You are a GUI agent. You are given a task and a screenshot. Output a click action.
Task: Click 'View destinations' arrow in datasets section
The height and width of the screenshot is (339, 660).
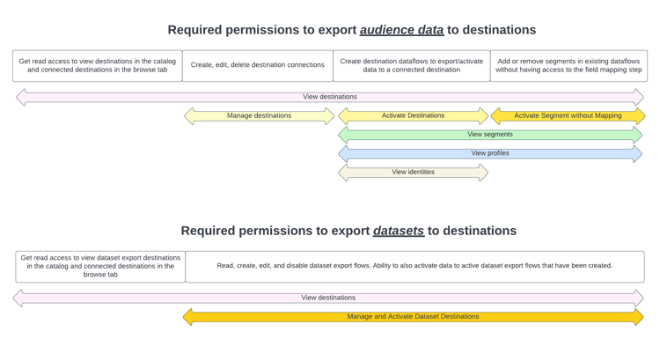[x=328, y=298]
